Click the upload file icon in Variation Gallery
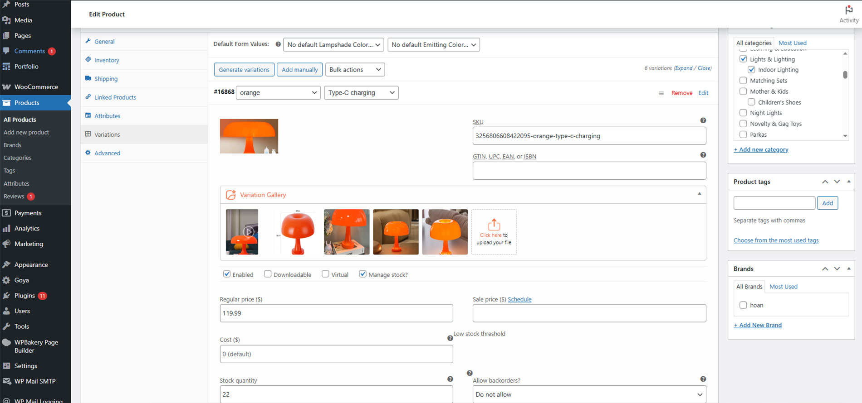This screenshot has width=862, height=403. [494, 225]
